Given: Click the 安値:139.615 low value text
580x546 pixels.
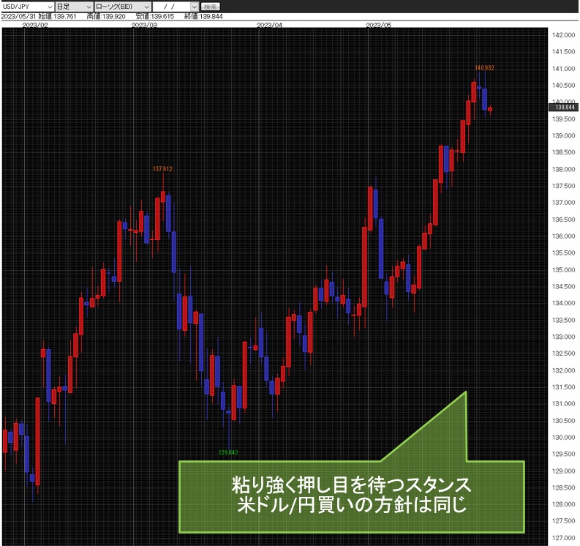Looking at the screenshot, I should [x=154, y=16].
